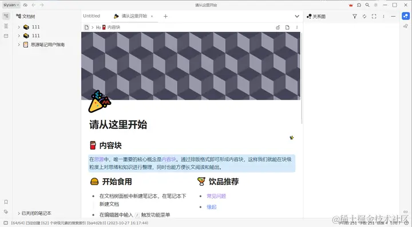The height and width of the screenshot is (227, 412).
Task: Click the 关系图 panel title
Action: (x=316, y=16)
